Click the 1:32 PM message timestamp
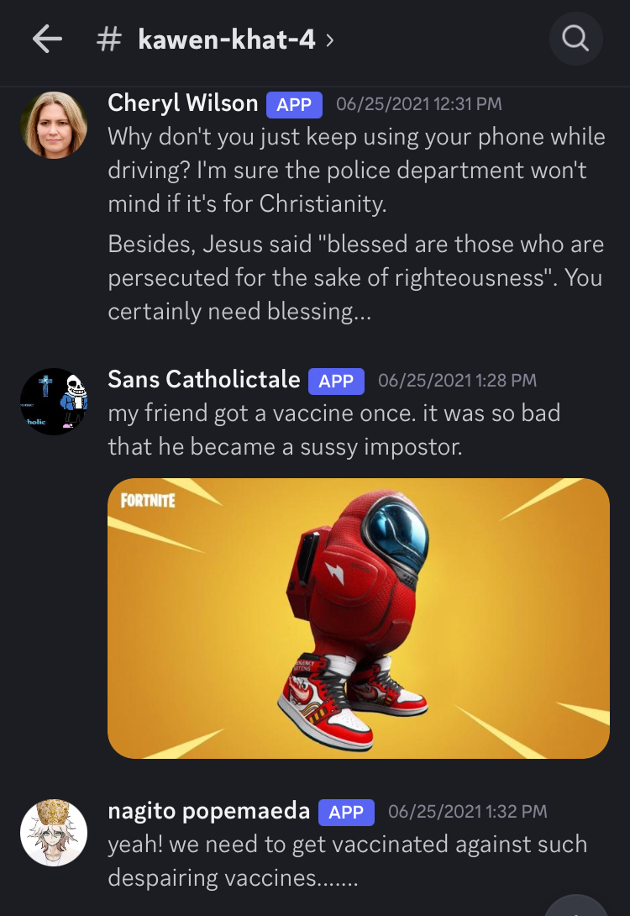Image resolution: width=630 pixels, height=916 pixels. coord(468,812)
